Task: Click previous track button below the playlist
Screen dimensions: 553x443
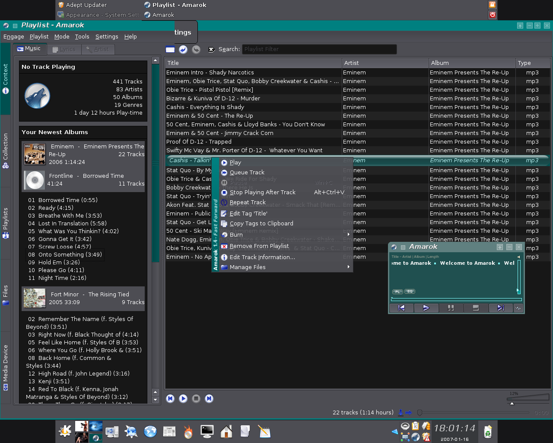Action: point(170,398)
